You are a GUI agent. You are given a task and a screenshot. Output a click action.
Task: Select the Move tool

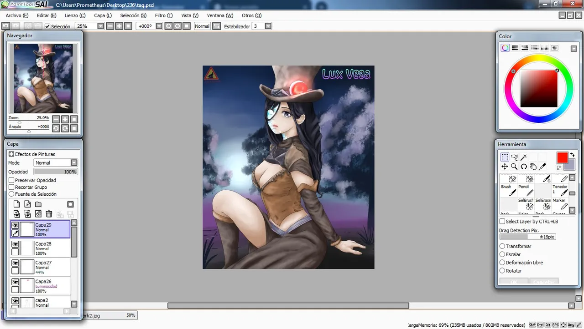click(x=505, y=167)
